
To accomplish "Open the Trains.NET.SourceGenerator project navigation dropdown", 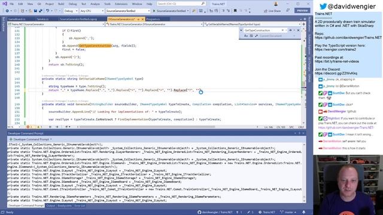I will (x=56, y=24).
